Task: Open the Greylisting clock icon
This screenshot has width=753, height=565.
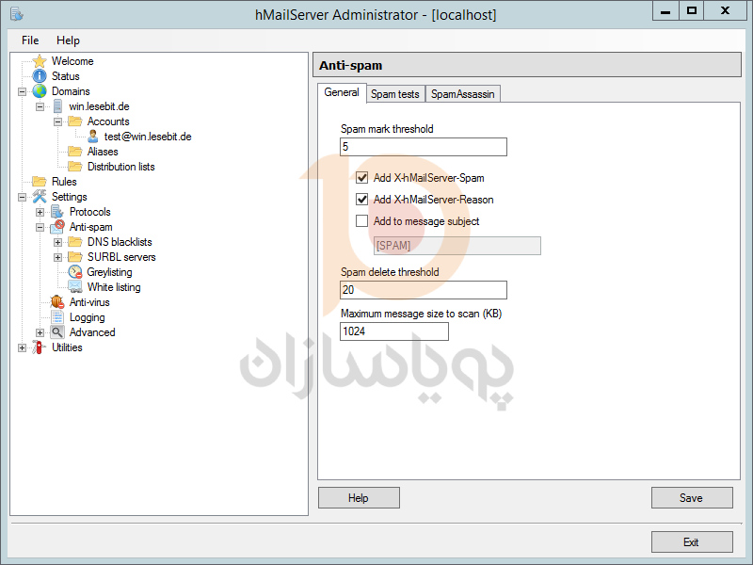Action: [x=75, y=272]
